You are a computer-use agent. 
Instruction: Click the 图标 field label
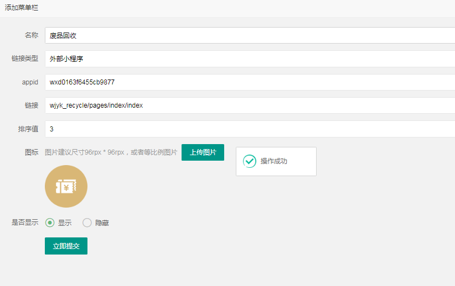tap(32, 152)
